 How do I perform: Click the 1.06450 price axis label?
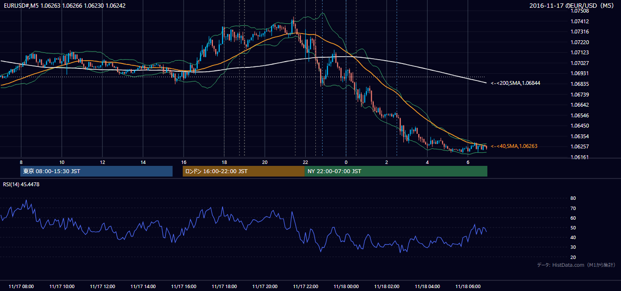(x=579, y=126)
